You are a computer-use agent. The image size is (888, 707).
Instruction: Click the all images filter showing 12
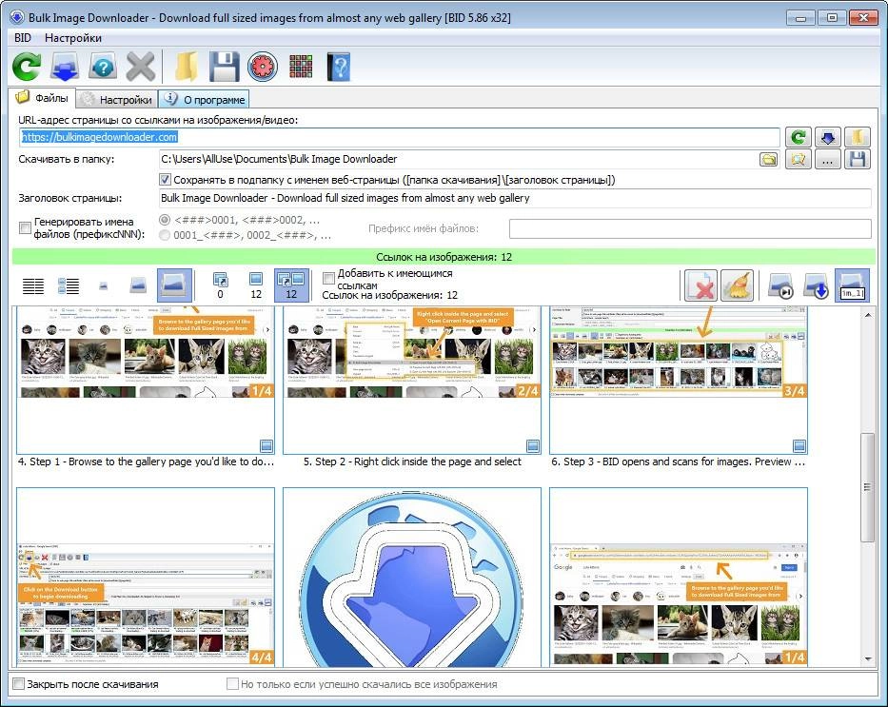pyautogui.click(x=291, y=285)
